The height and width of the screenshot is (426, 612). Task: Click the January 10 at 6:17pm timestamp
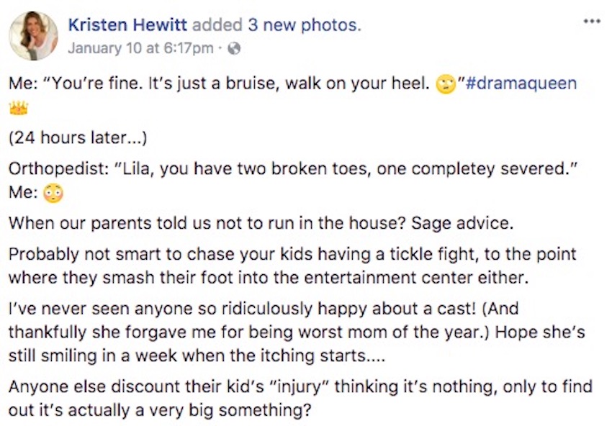point(141,48)
